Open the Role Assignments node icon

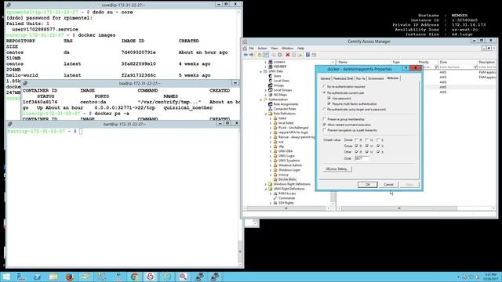pos(270,104)
